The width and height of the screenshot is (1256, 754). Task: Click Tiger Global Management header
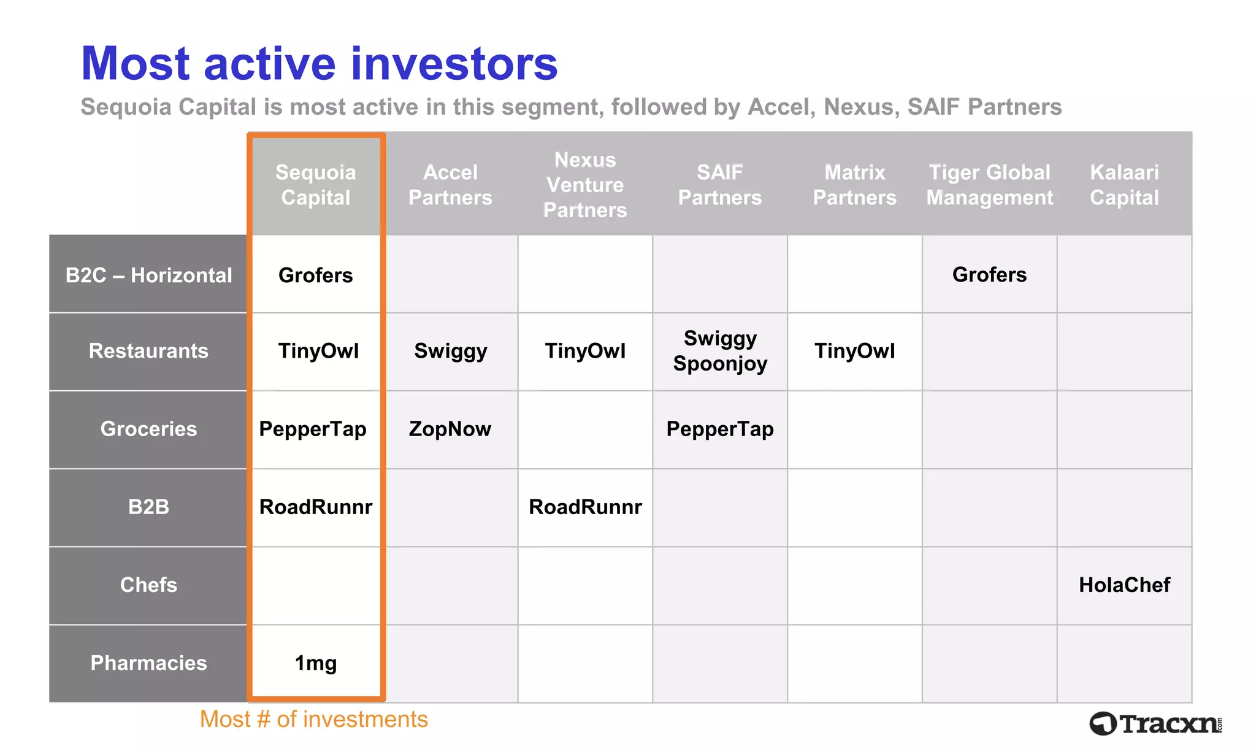pos(989,185)
